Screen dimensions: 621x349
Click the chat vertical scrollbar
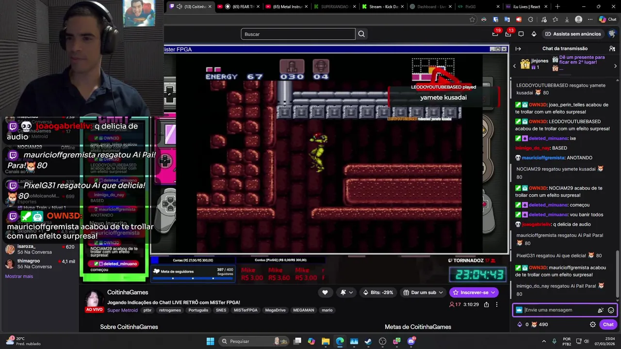click(618, 274)
